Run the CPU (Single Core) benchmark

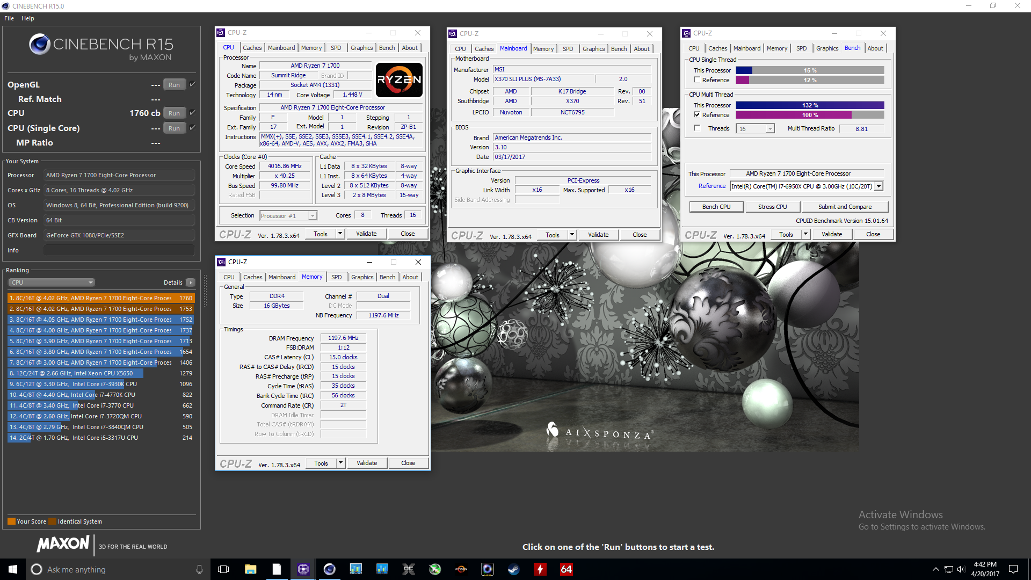174,128
